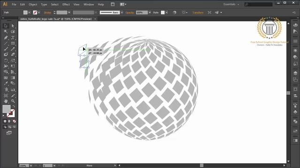Select the Blend tool
Screen dimensions: 300x168
click(x=13, y=84)
